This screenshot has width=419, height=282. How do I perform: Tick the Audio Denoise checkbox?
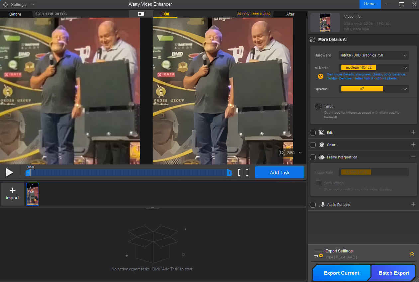click(x=313, y=205)
